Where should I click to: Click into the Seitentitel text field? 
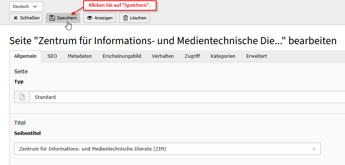160,149
